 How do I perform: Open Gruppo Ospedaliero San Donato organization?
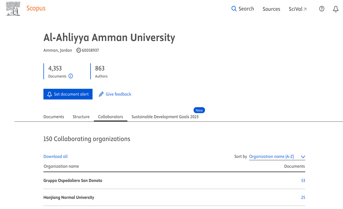73,181
